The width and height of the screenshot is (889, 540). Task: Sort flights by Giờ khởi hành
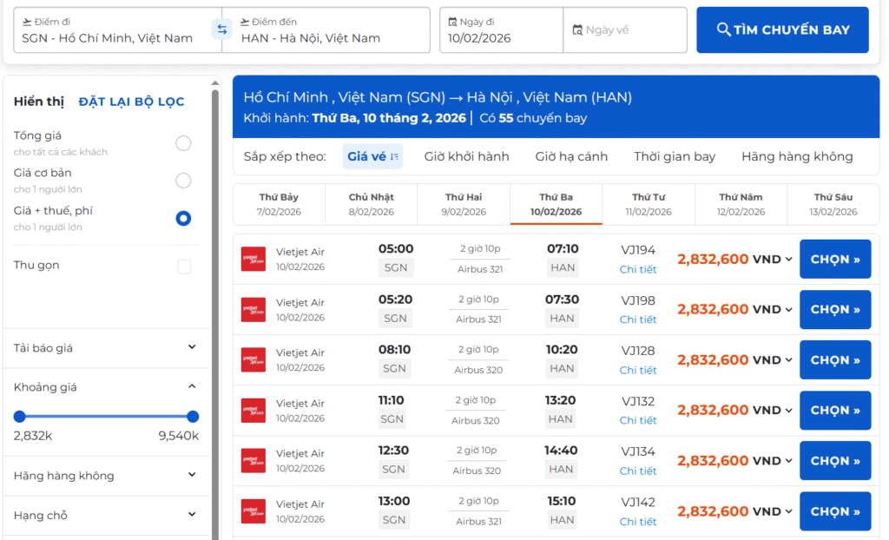[466, 156]
